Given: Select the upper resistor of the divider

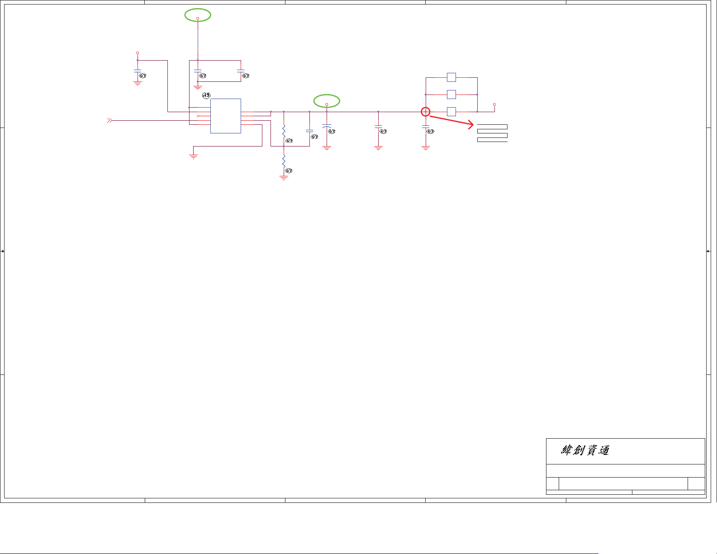Looking at the screenshot, I should tap(284, 132).
